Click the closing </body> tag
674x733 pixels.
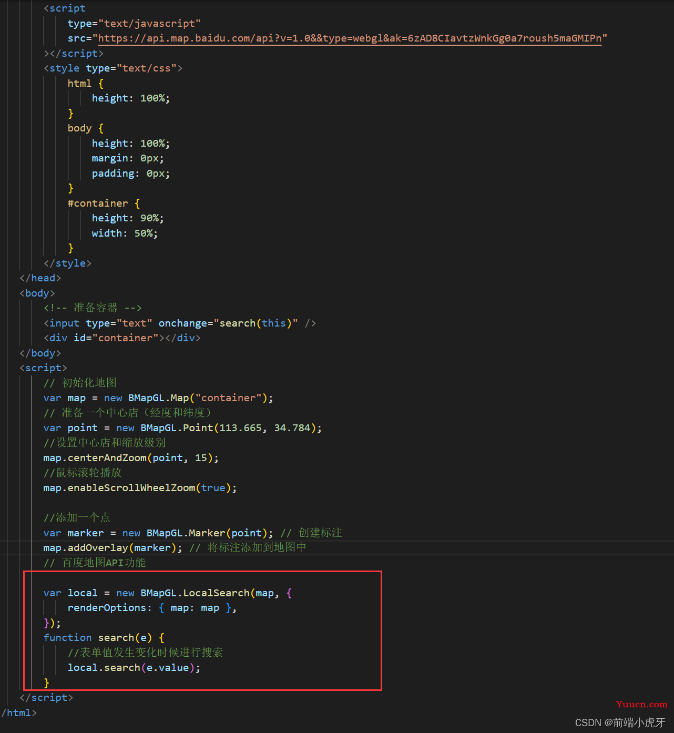[40, 353]
